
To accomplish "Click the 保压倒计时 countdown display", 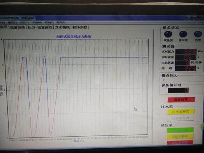I will pos(178,90).
